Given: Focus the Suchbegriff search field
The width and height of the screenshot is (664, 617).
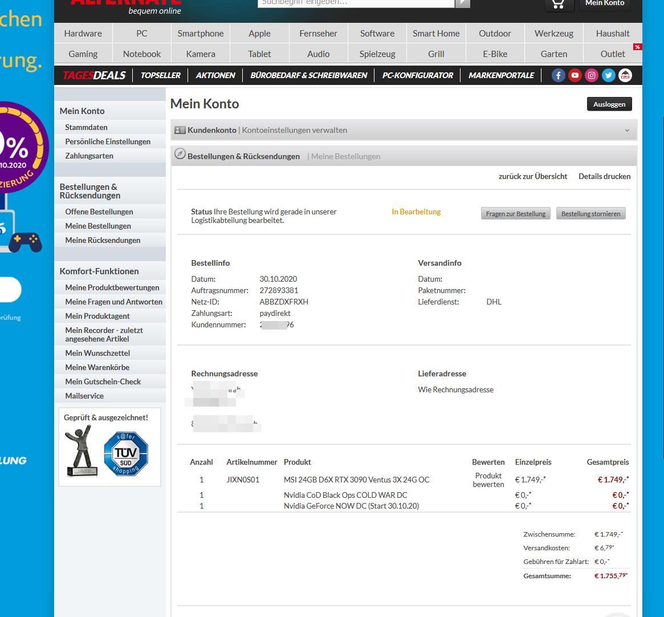Looking at the screenshot, I should (x=356, y=3).
